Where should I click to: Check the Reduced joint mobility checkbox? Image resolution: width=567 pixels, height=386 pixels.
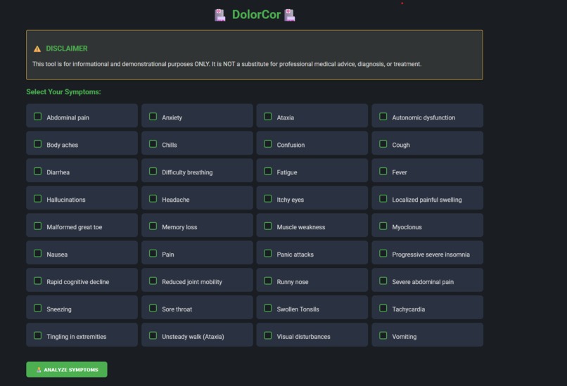(153, 281)
